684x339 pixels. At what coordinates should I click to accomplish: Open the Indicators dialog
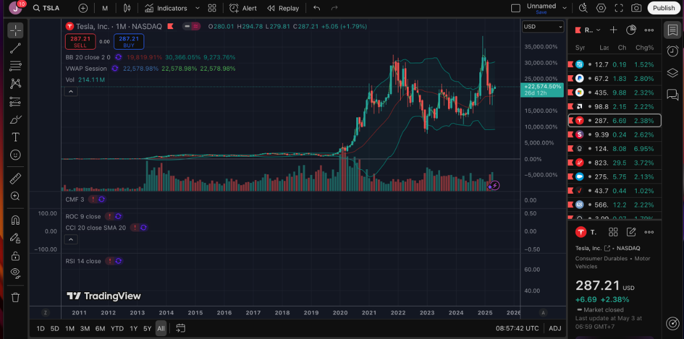[x=166, y=8]
